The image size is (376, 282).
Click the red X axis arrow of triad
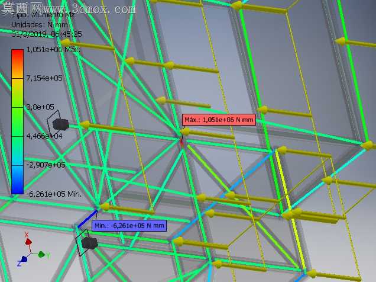point(28,241)
